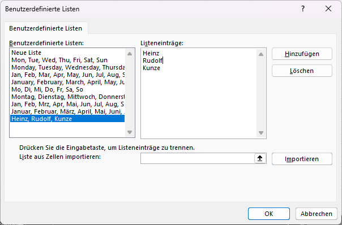Screen dimensions: 342x225
Task: Click the help question mark icon
Action: (303, 8)
